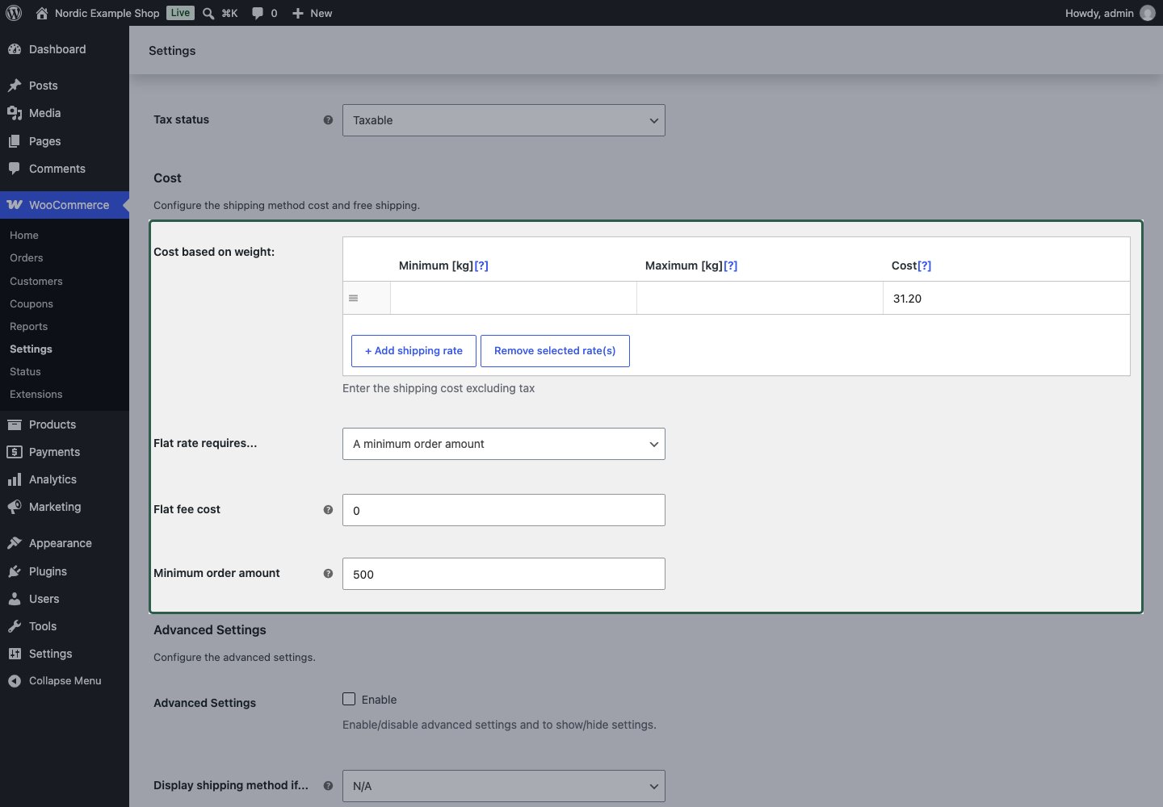The width and height of the screenshot is (1163, 807).
Task: Click the Minimum [kg] help link
Action: [481, 266]
